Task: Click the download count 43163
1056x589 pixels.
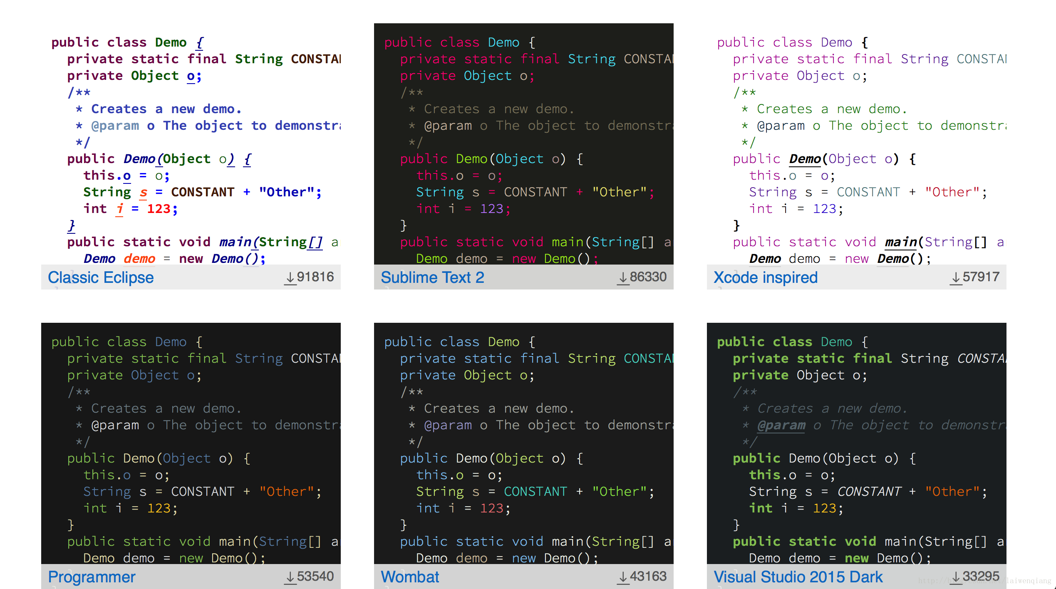Action: tap(648, 577)
